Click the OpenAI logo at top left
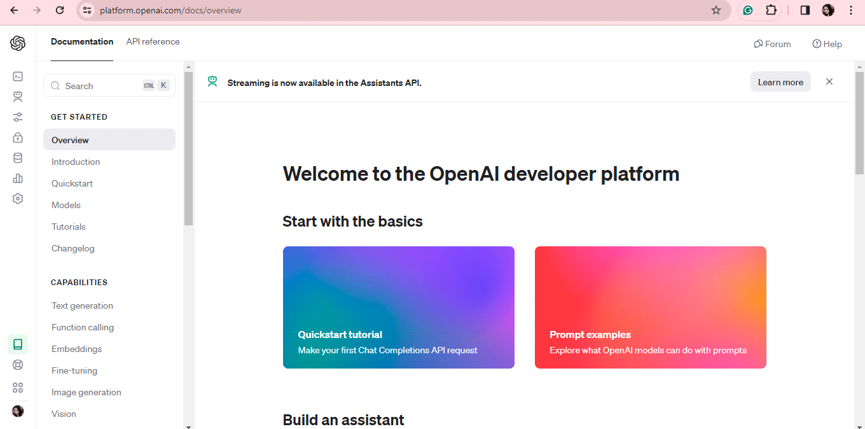The image size is (865, 429). pyautogui.click(x=18, y=43)
